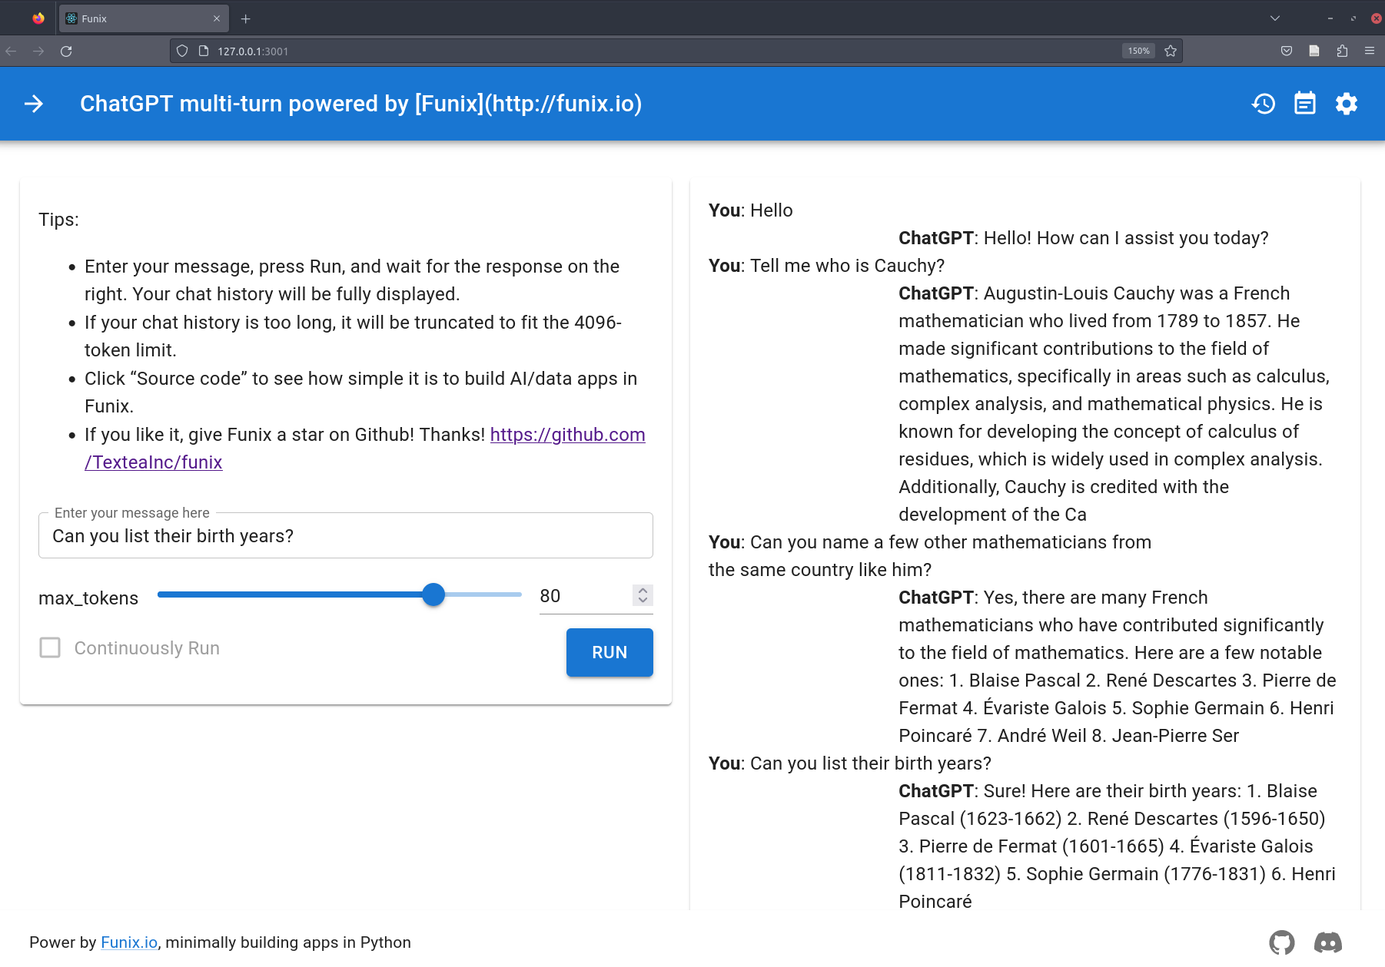
Task: Click the 150% zoom level indicator
Action: coord(1138,51)
